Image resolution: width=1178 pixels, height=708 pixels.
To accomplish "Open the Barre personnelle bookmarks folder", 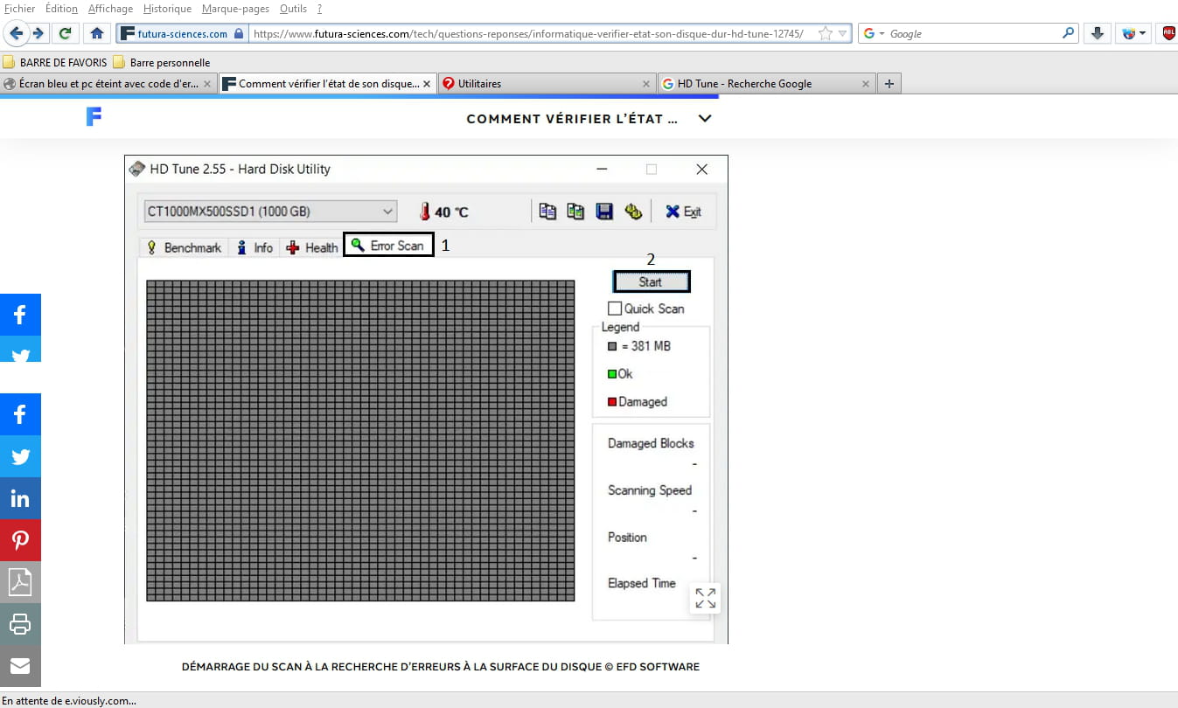I will pos(162,62).
